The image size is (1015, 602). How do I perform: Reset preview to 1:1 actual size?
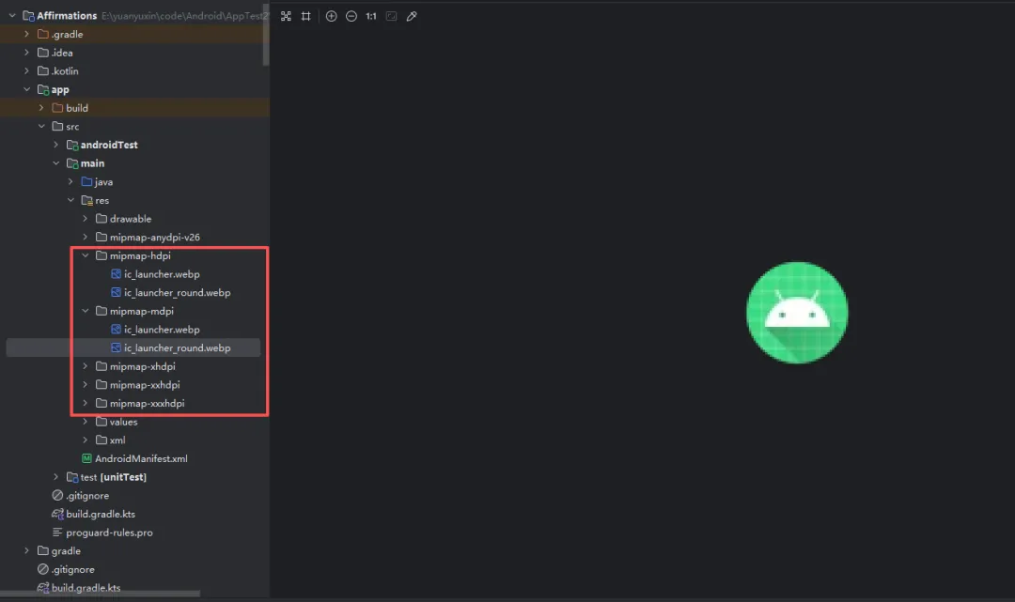pos(371,16)
